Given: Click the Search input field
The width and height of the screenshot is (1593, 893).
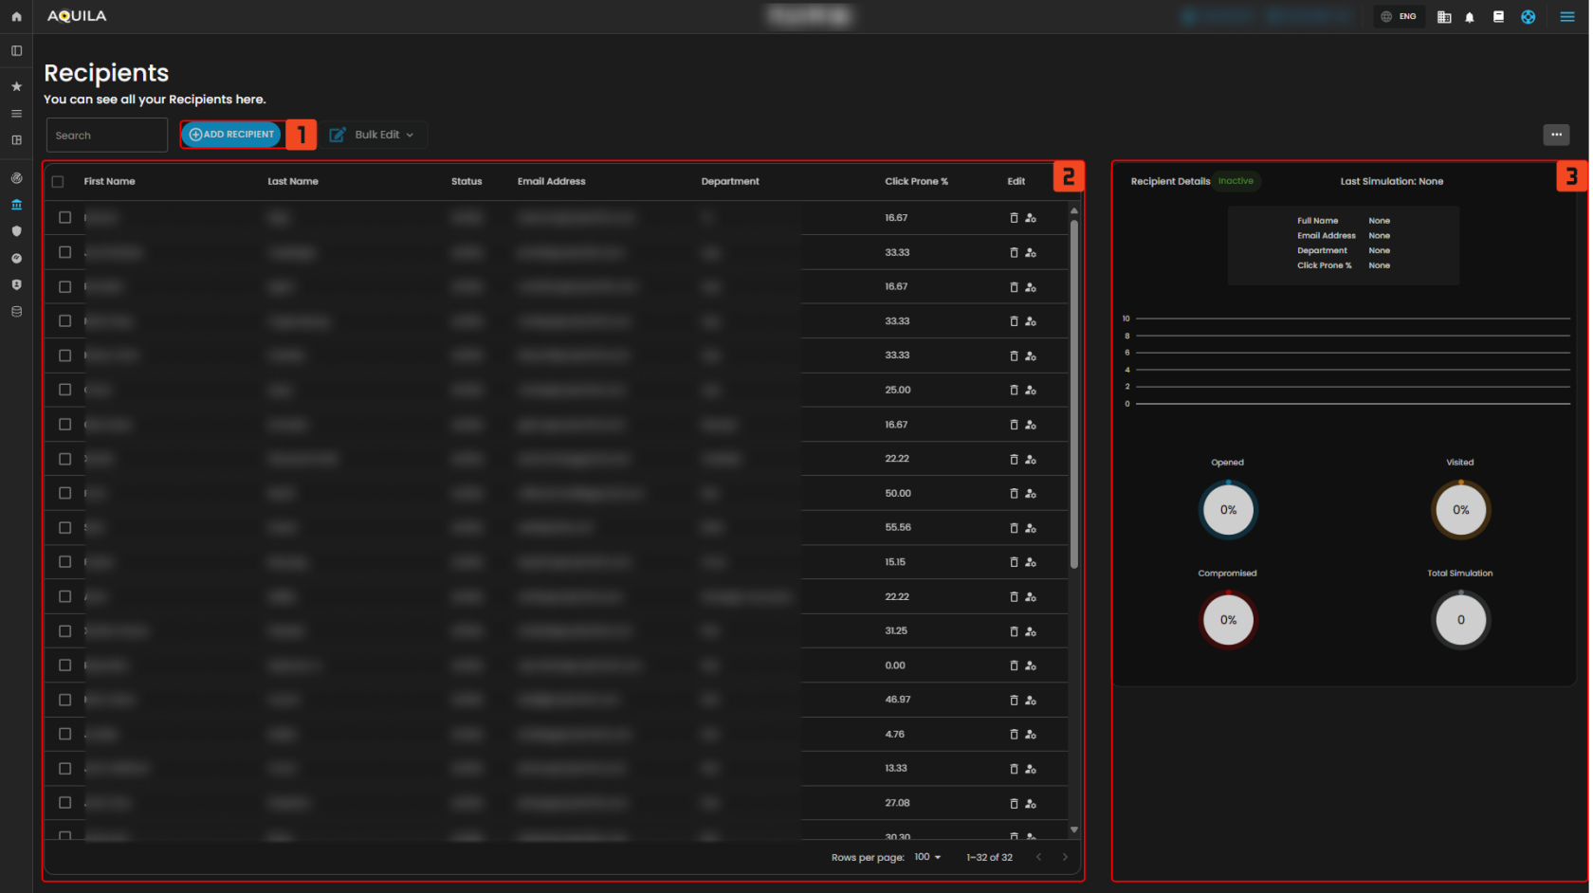Looking at the screenshot, I should 106,136.
